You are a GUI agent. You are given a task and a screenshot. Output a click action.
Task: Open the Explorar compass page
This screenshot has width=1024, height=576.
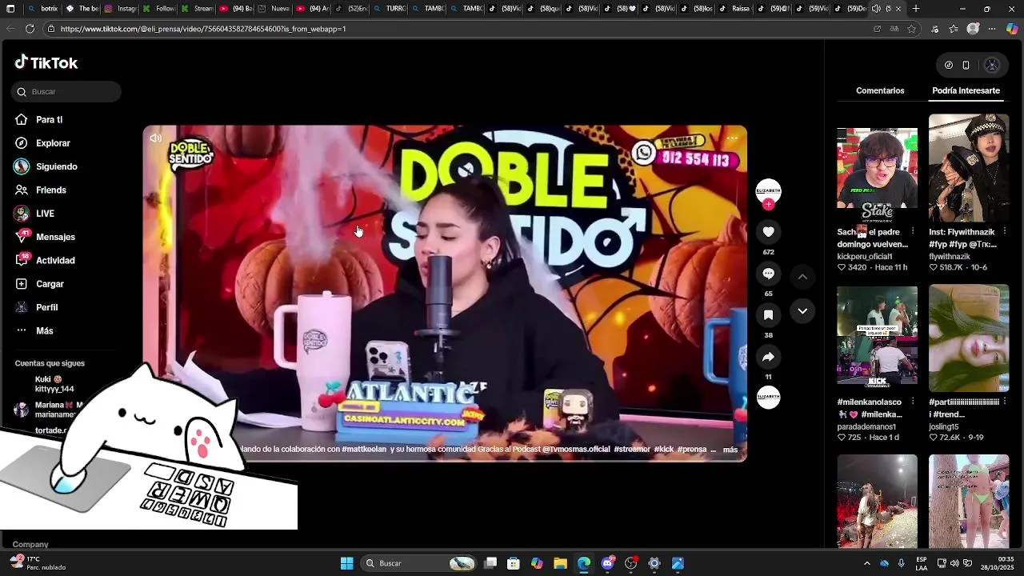(42, 143)
